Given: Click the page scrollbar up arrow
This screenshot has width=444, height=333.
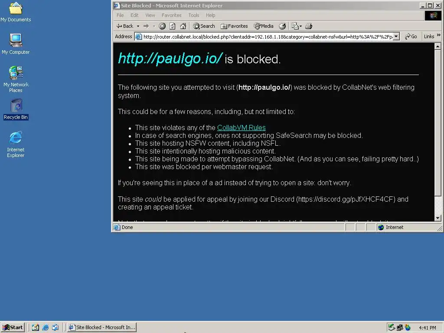Looking at the screenshot, I should [438, 46].
